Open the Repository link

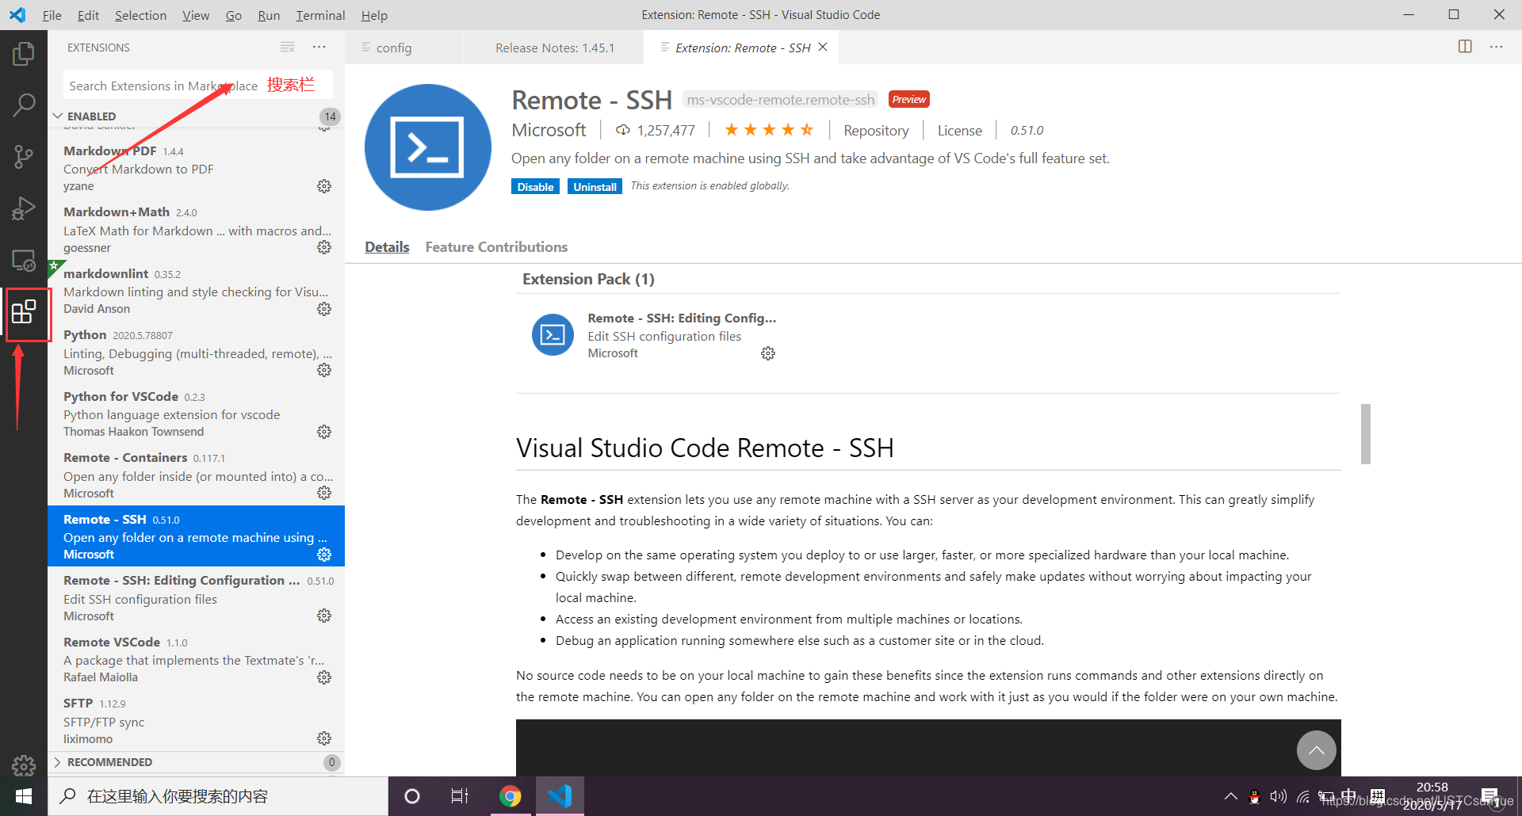[x=876, y=131]
